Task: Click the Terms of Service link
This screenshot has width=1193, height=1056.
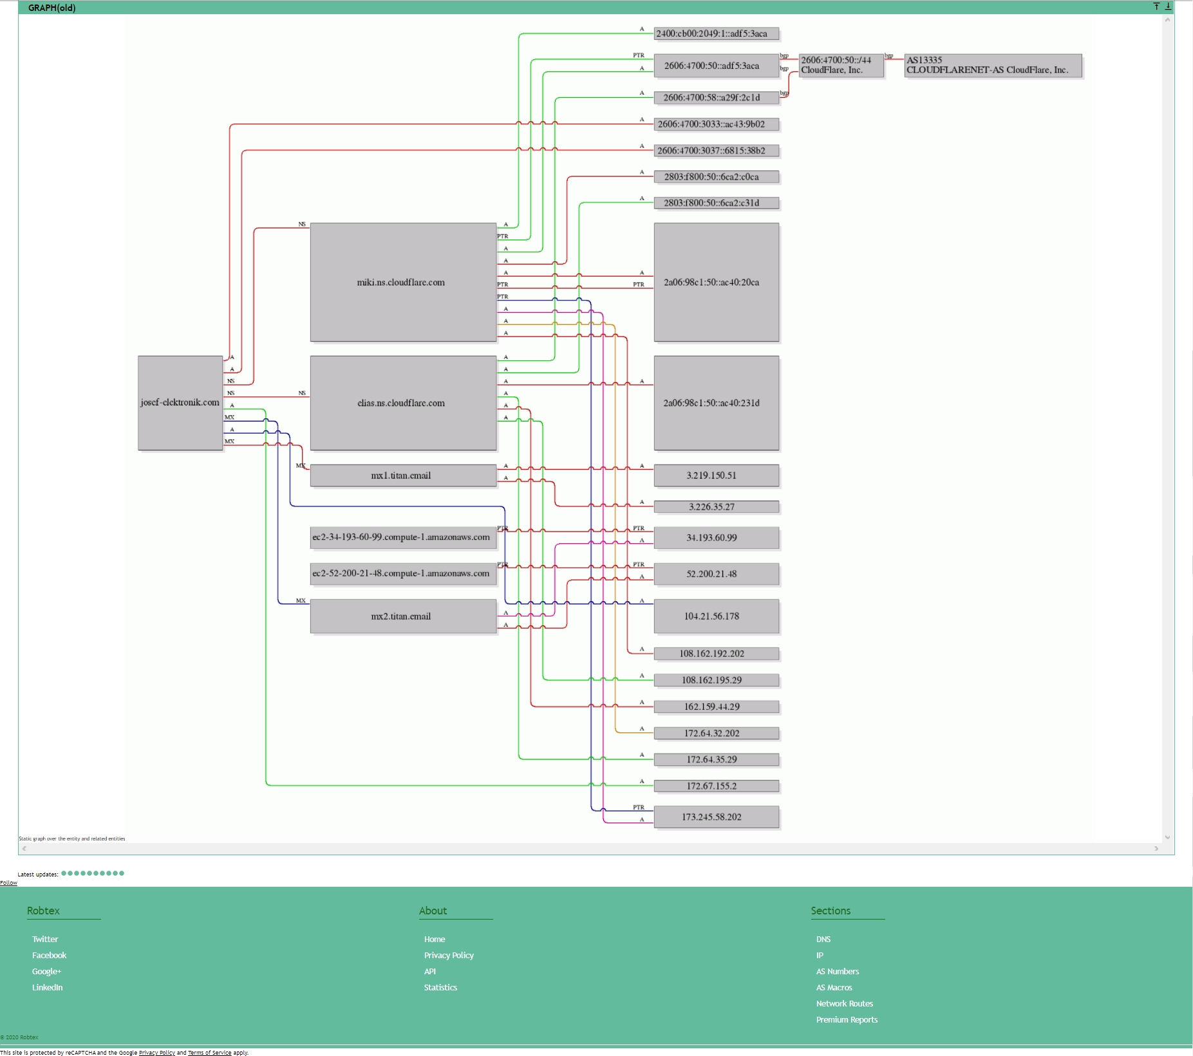Action: click(209, 1053)
